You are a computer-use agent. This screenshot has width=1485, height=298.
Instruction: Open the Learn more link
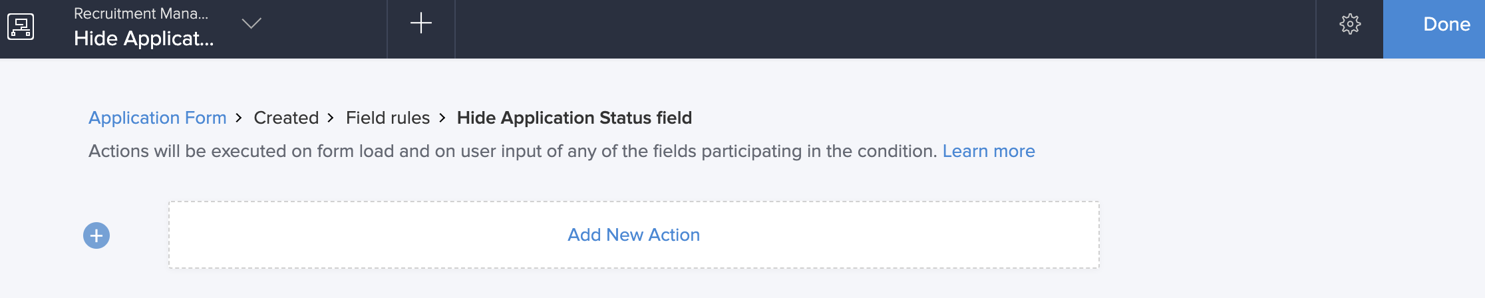pyautogui.click(x=989, y=151)
